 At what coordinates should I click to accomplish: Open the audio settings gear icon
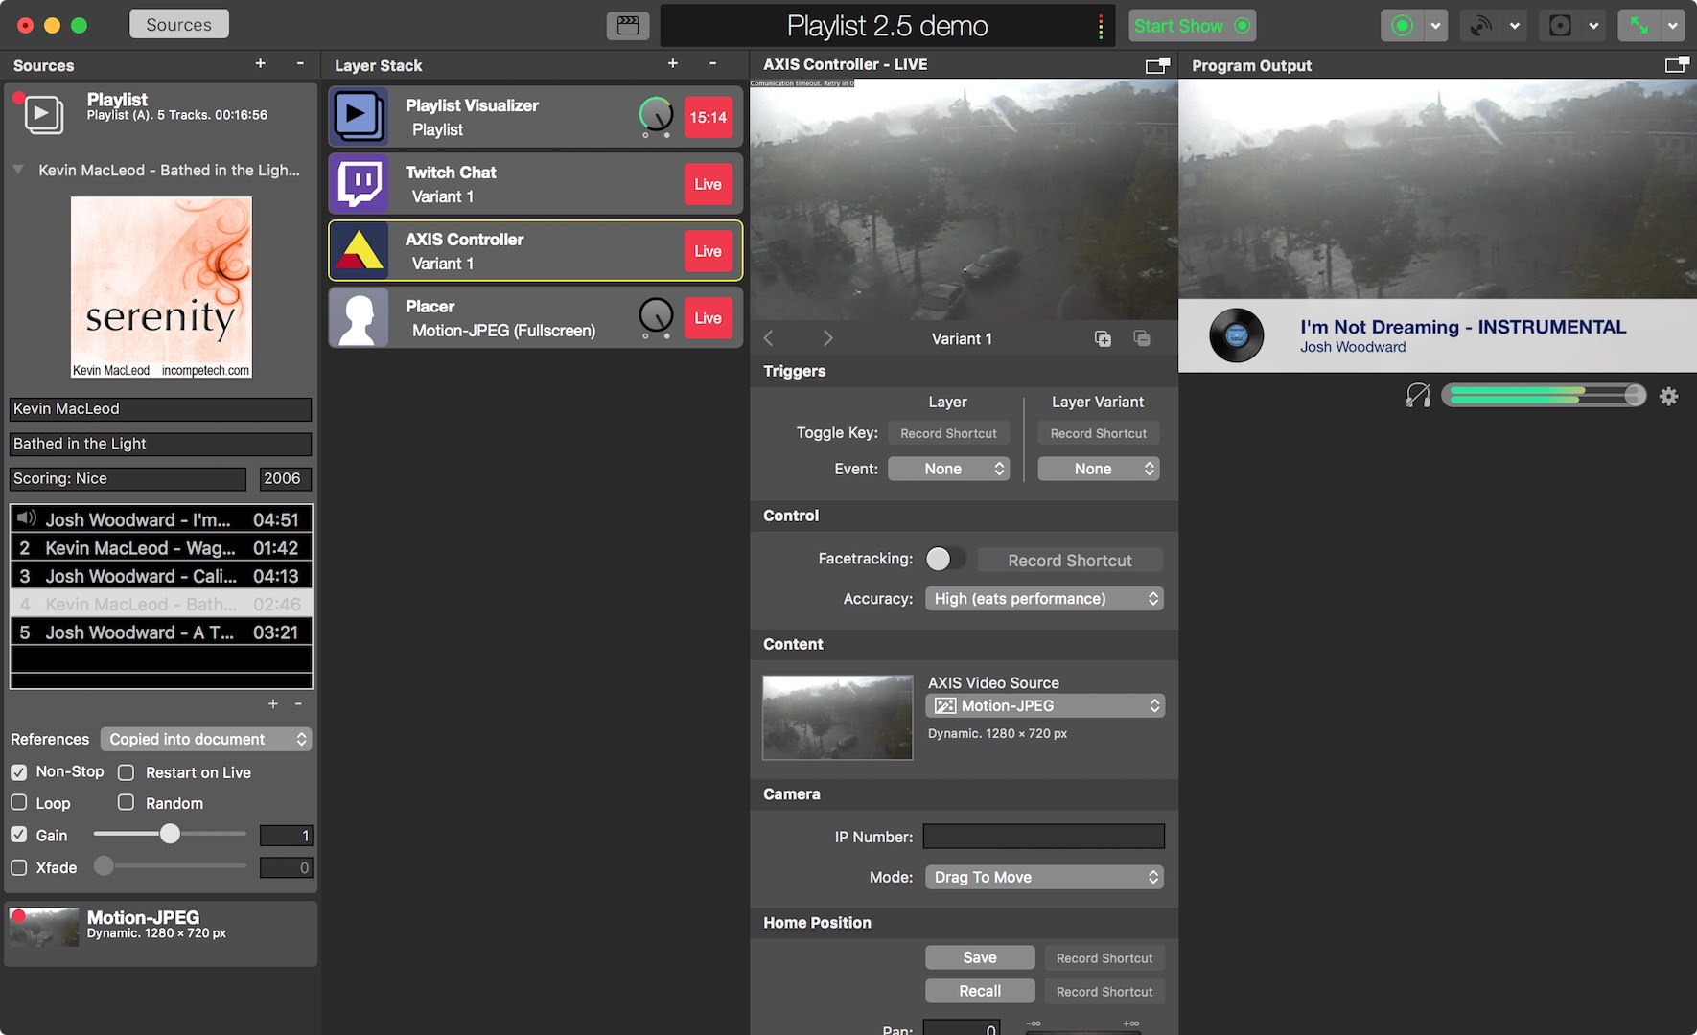point(1669,396)
